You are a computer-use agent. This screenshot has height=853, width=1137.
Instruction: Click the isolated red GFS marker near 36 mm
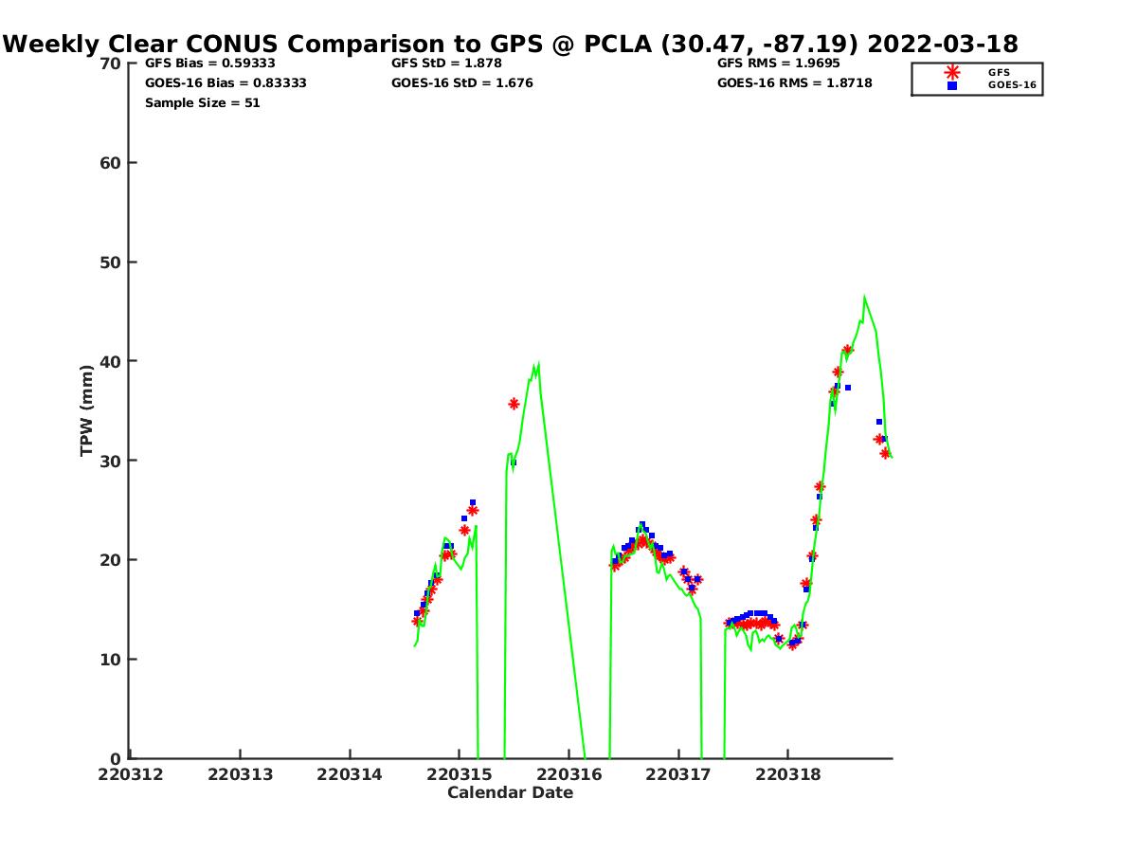(x=514, y=404)
